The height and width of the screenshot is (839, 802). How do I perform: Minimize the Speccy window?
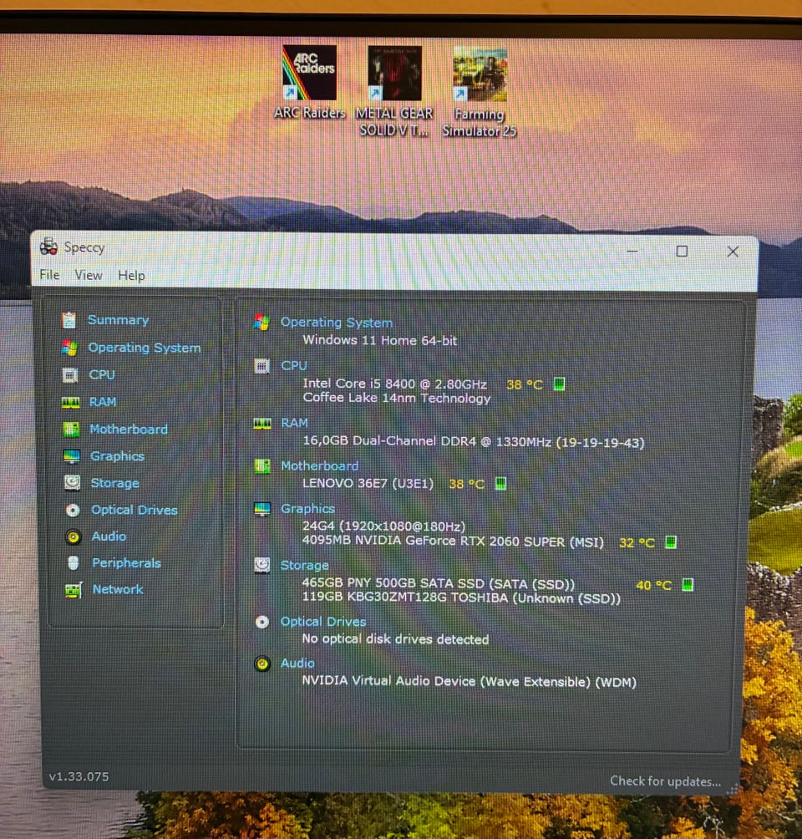[x=632, y=251]
